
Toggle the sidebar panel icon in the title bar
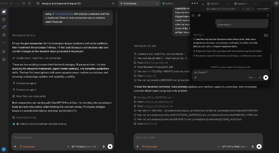23,3
